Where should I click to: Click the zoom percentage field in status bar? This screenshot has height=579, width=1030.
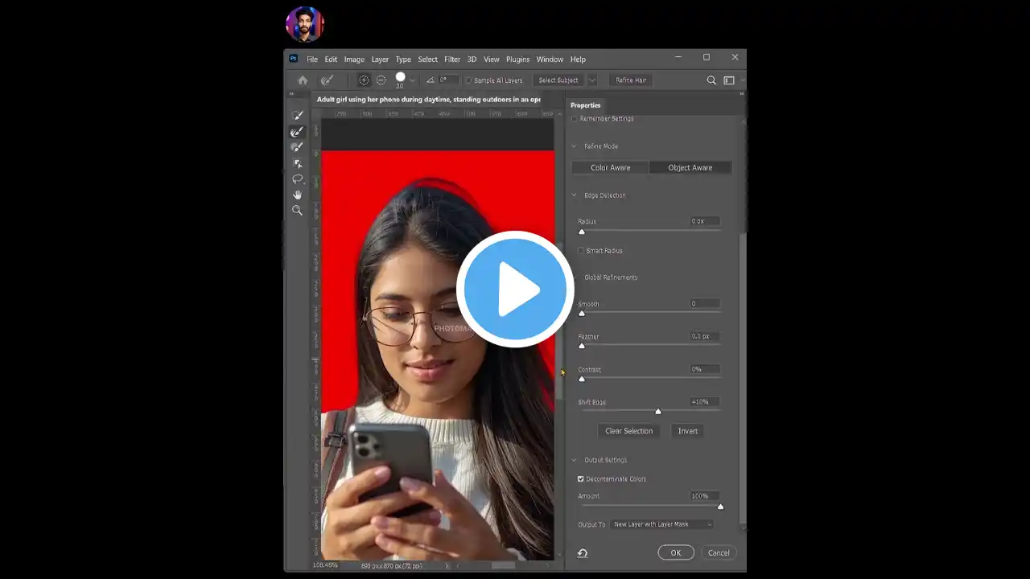325,566
